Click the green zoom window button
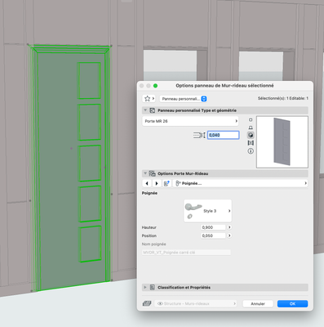Screen dimensions: 324x327 (155, 86)
